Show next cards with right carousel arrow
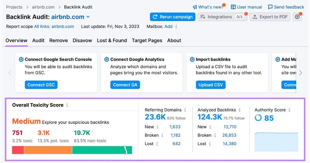 (301, 73)
